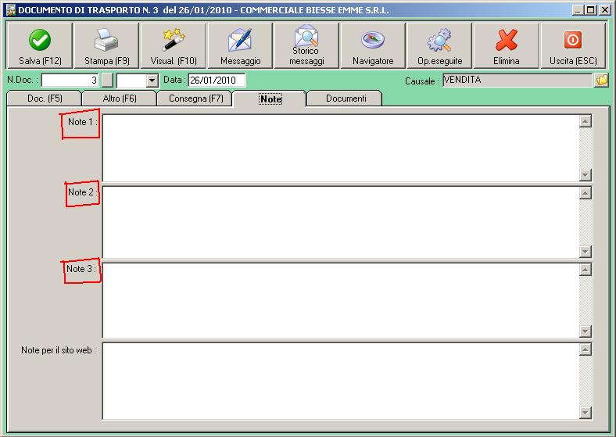
Task: Print with the Stampa (F9) button
Action: (106, 45)
